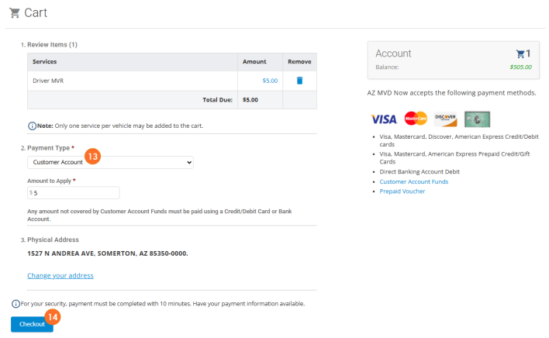Click the American Express card logo
This screenshot has width=549, height=338.
click(477, 119)
